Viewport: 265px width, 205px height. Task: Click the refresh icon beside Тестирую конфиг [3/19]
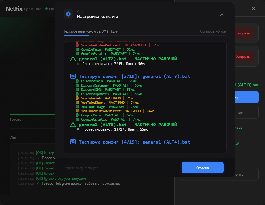[73, 76]
